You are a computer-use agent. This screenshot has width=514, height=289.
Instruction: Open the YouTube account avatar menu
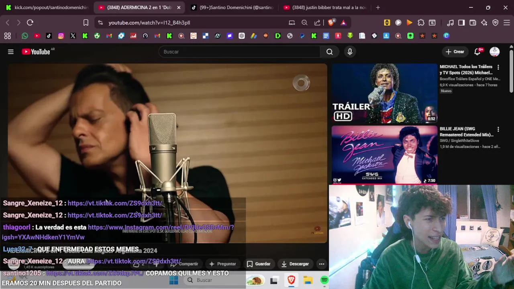click(x=495, y=52)
